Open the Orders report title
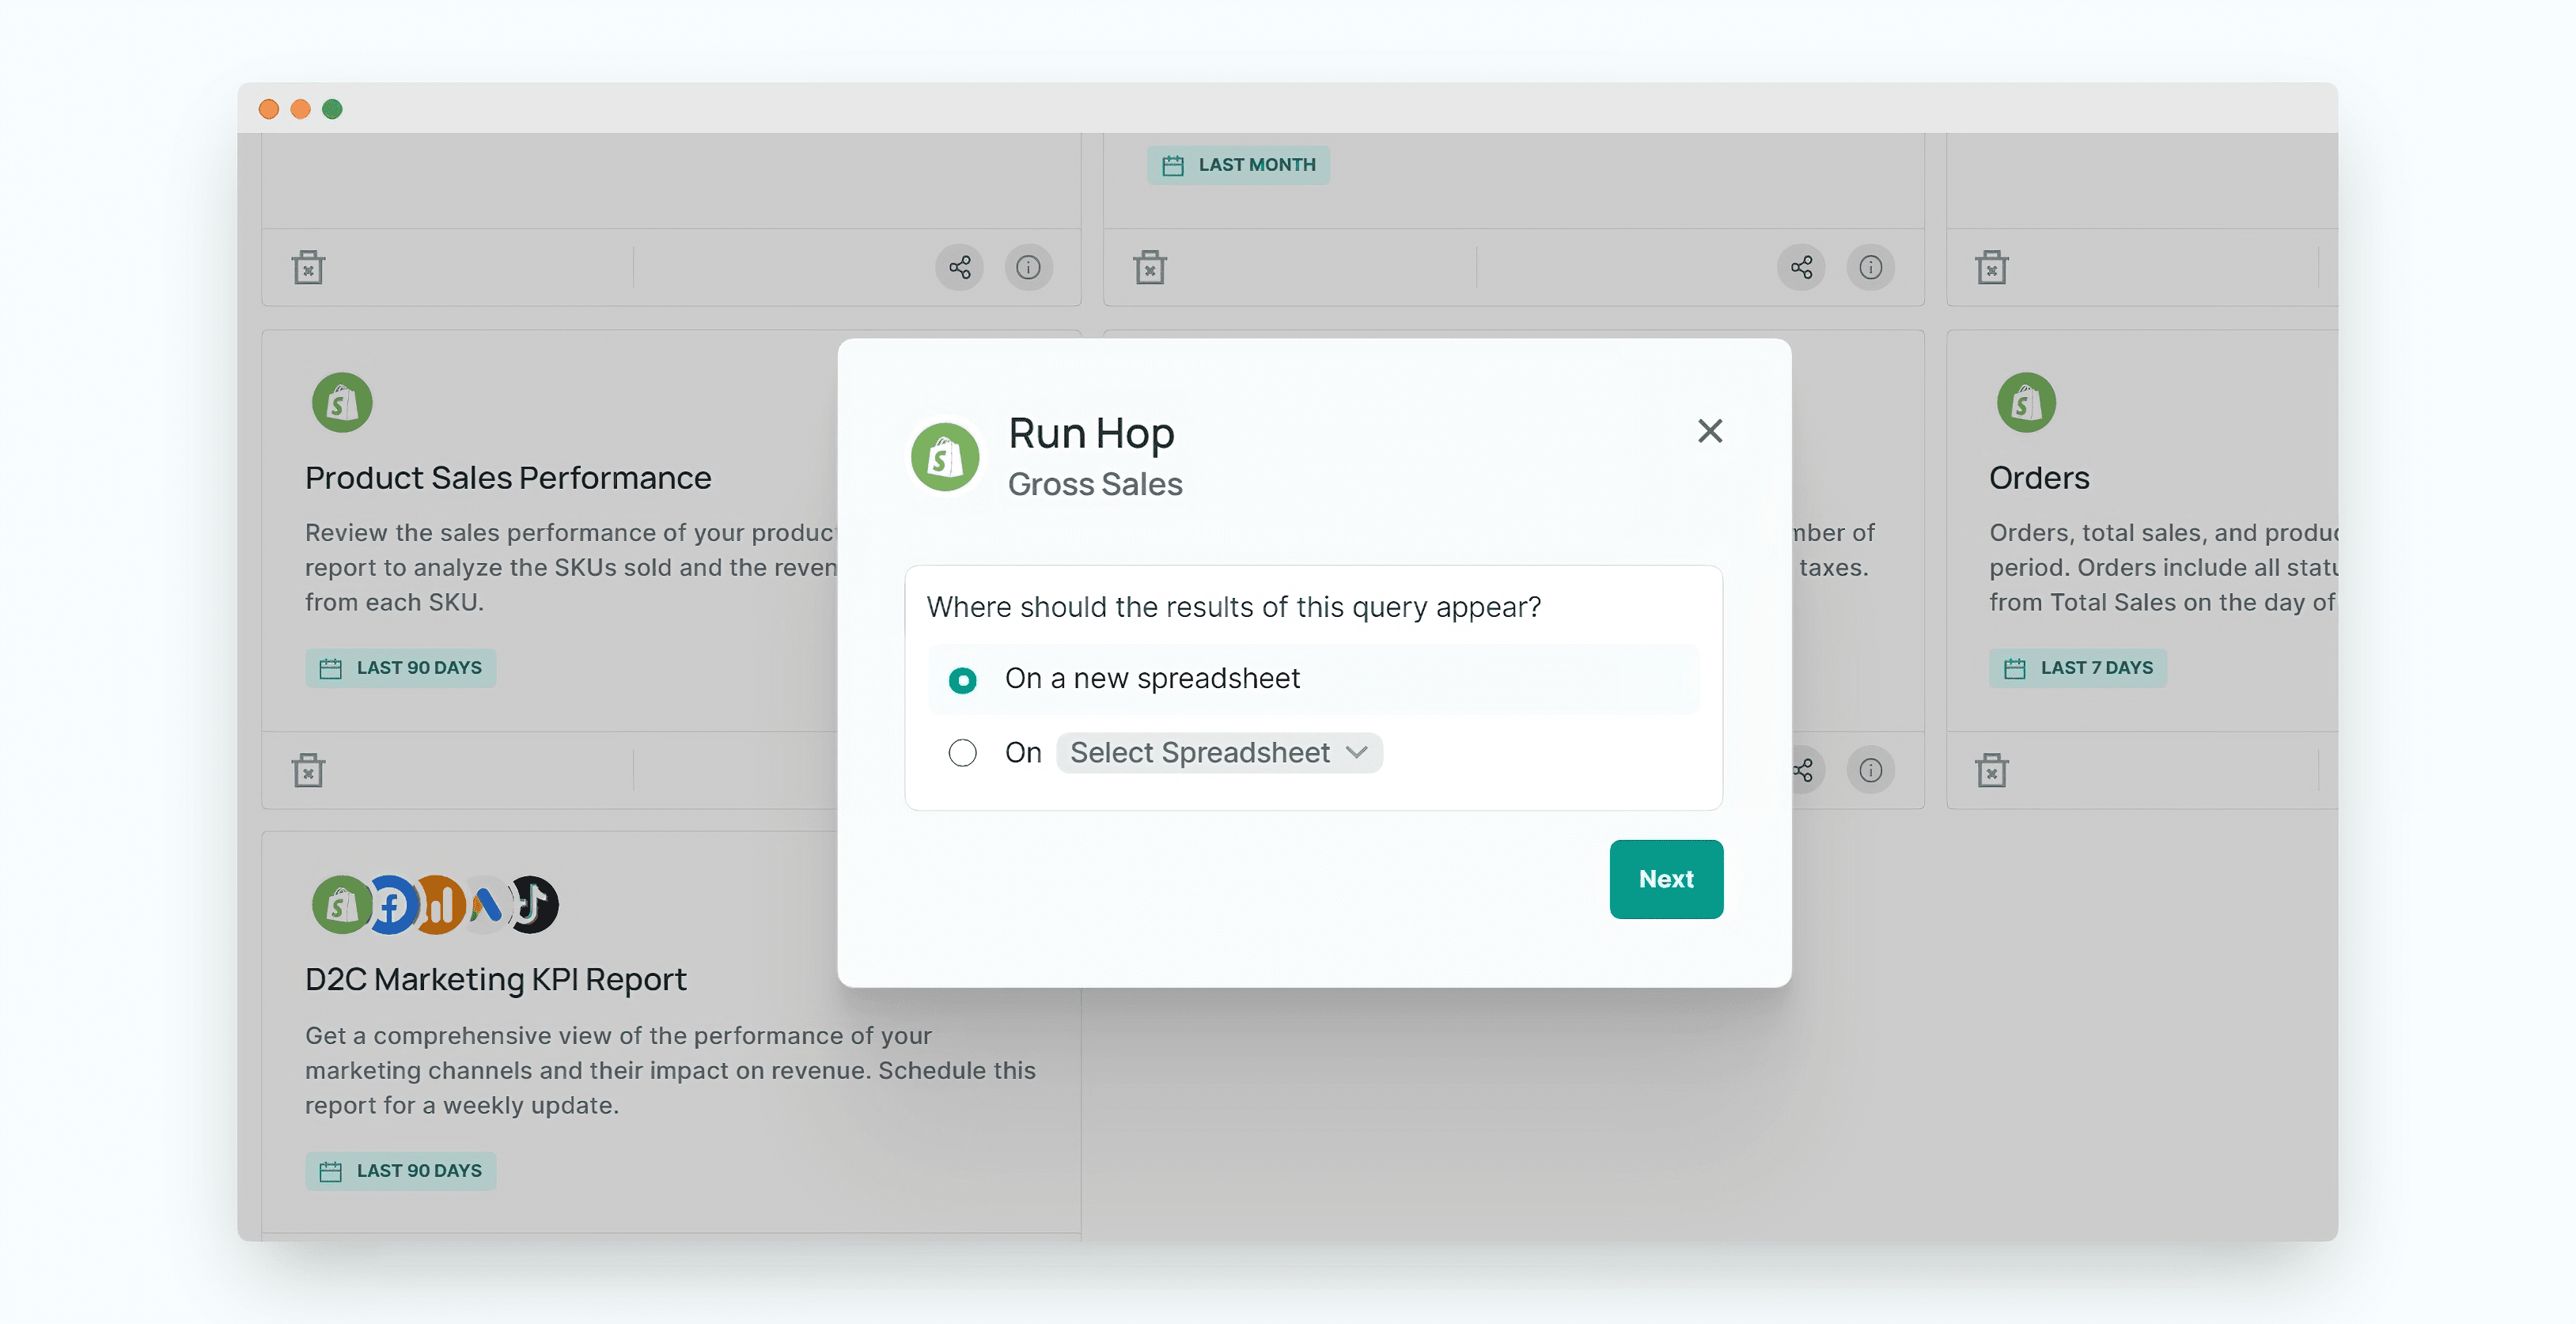The width and height of the screenshot is (2576, 1324). [x=2038, y=478]
